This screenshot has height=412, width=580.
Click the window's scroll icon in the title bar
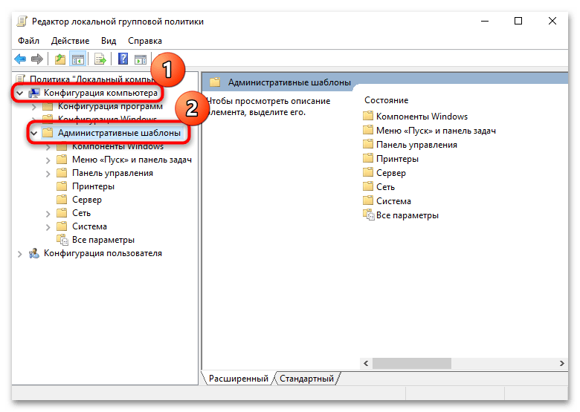click(x=22, y=22)
